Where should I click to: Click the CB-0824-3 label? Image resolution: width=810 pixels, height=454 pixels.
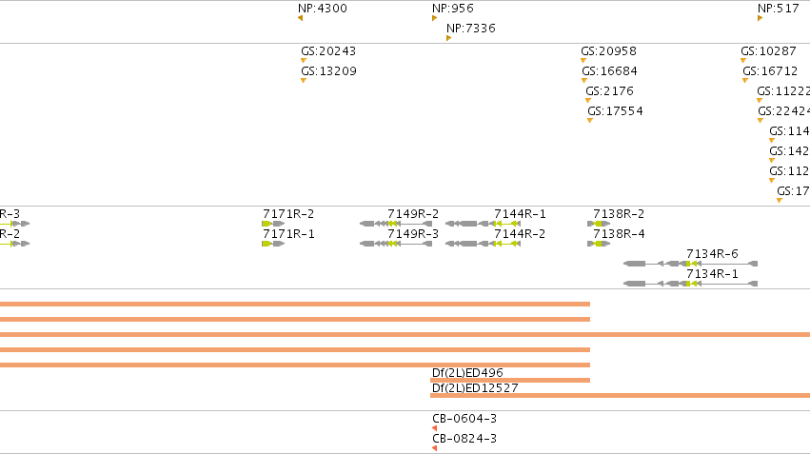[464, 439]
